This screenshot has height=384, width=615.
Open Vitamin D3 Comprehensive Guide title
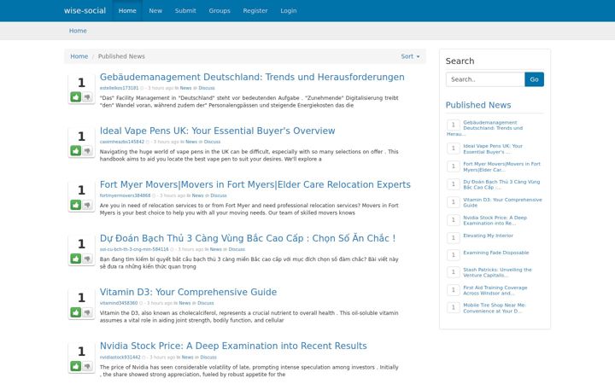[188, 292]
